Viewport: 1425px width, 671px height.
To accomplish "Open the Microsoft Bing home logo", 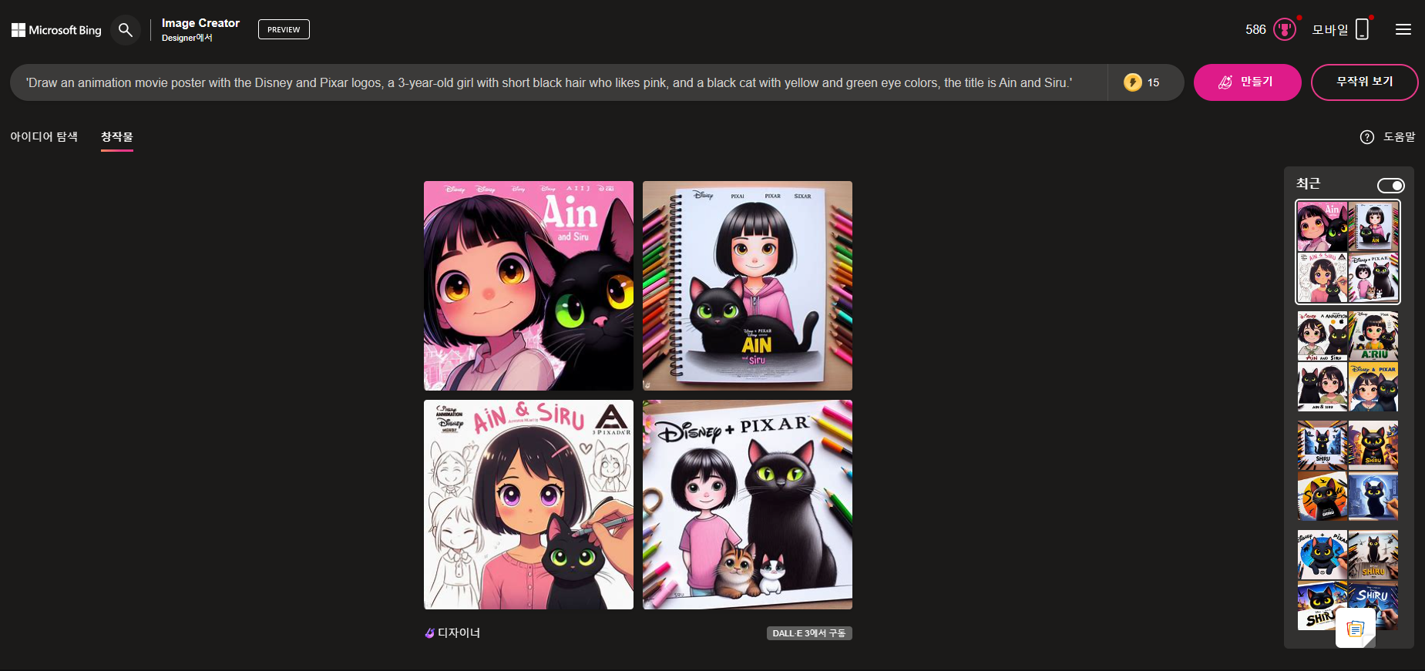I will (56, 30).
